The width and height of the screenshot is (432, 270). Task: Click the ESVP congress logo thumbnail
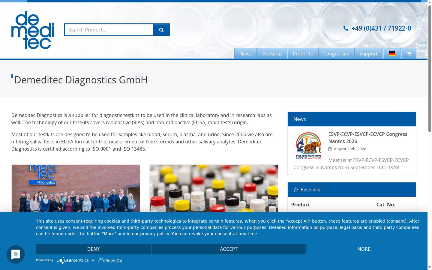(309, 145)
